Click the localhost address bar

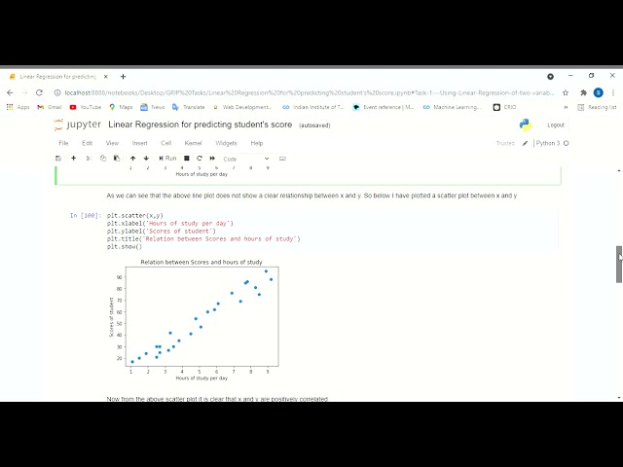coord(310,93)
